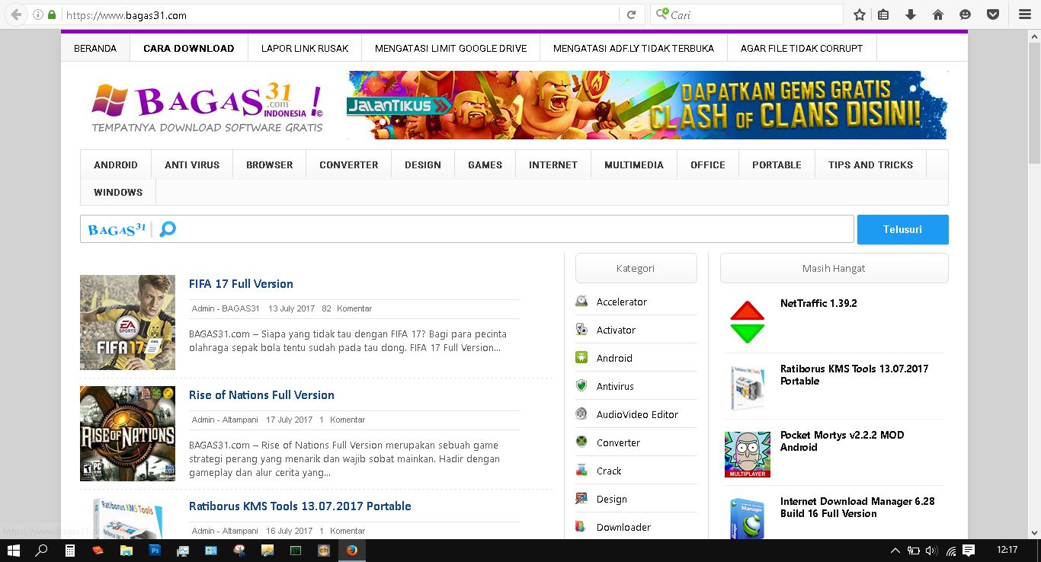
Task: Open the FIFA 17 Full Version article
Action: point(241,283)
